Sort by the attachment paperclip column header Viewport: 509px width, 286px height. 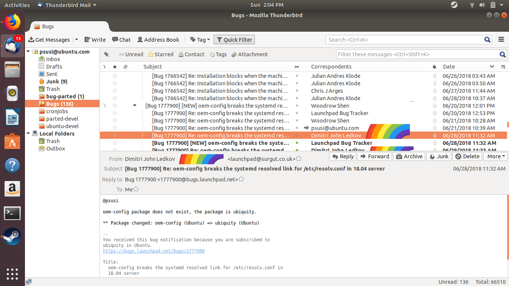(126, 67)
